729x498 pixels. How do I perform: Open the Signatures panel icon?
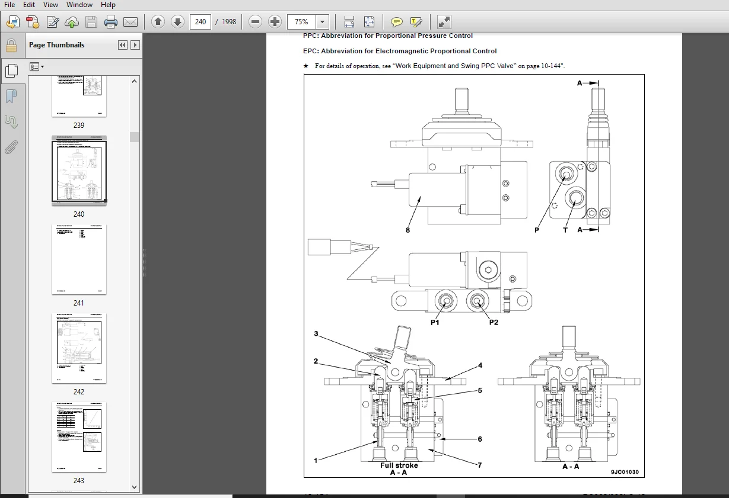coord(11,121)
